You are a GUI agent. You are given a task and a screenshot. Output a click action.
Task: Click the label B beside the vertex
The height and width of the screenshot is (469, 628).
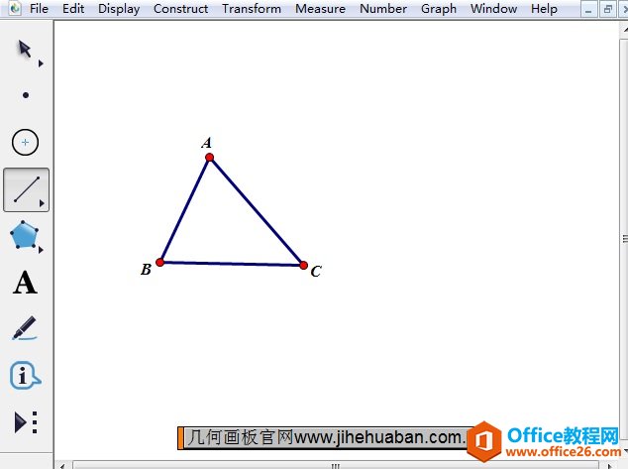click(x=147, y=269)
